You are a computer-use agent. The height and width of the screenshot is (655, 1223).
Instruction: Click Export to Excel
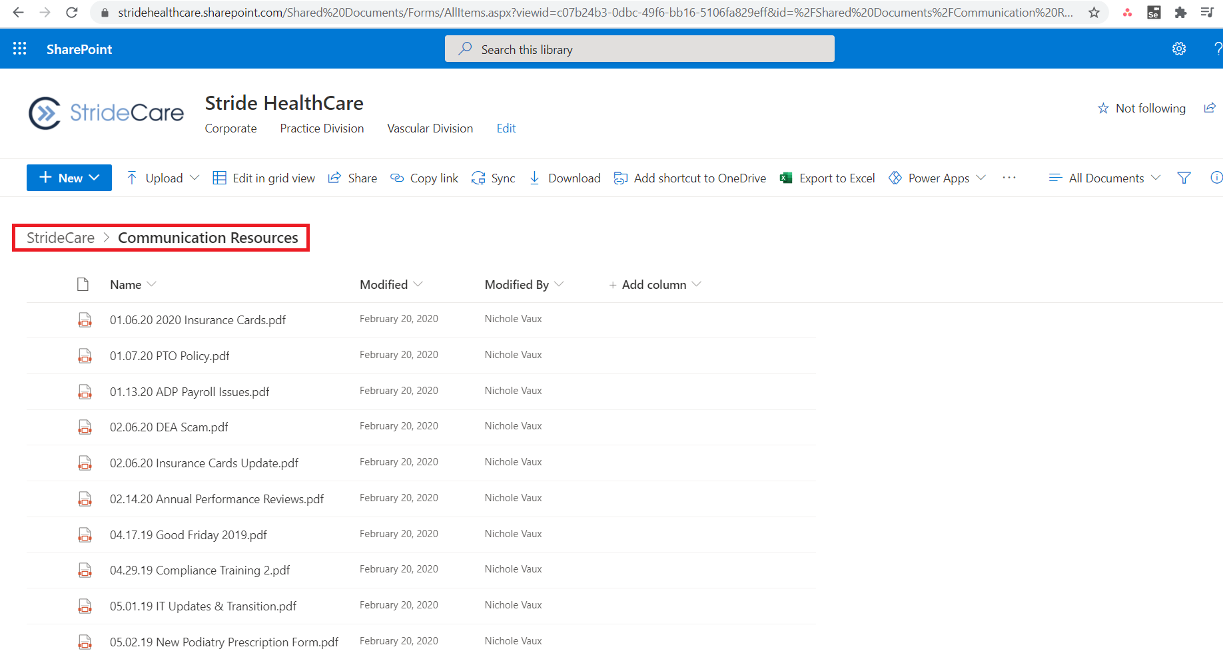[x=827, y=178]
